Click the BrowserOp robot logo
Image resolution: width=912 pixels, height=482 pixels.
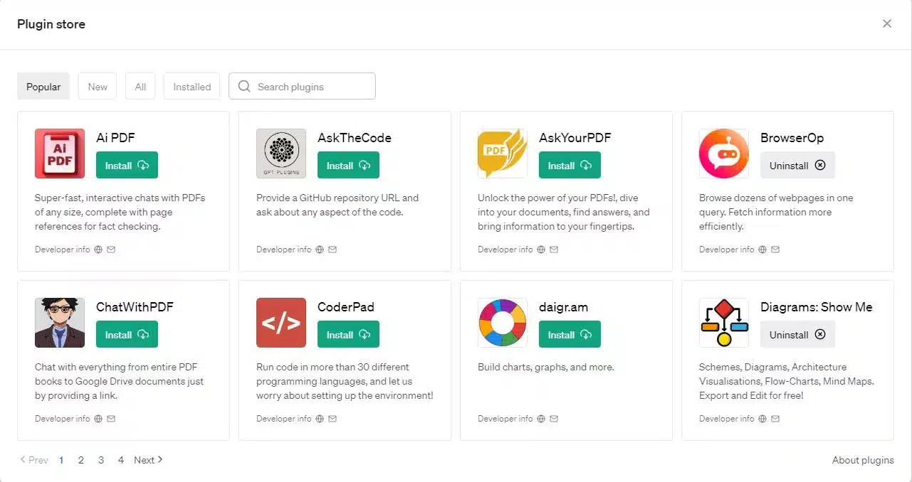pos(724,154)
